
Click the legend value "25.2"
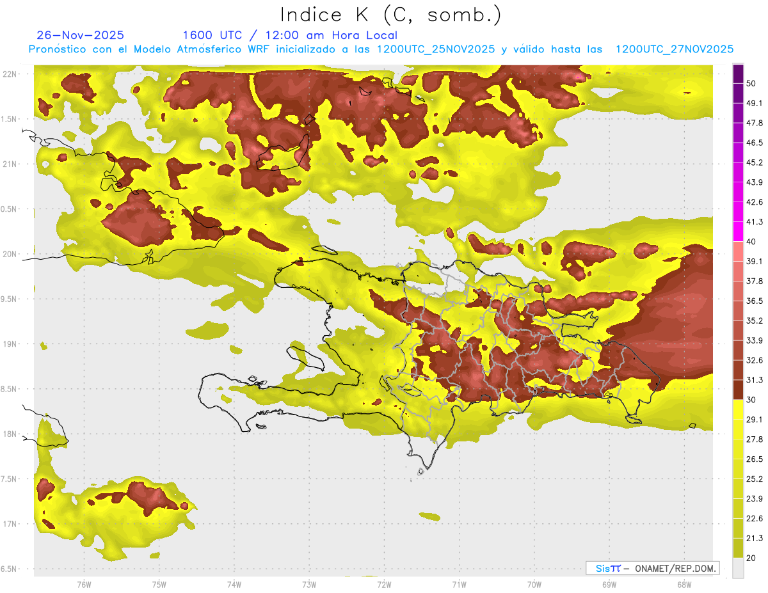click(x=755, y=479)
